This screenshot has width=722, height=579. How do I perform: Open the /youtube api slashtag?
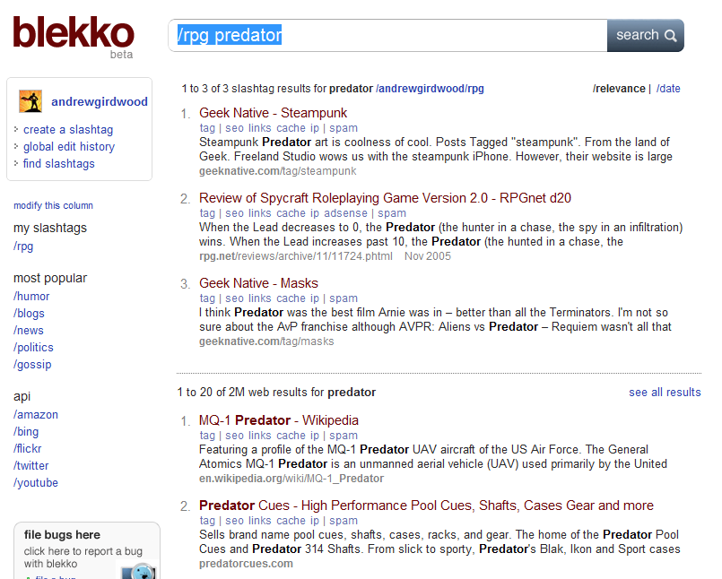tap(36, 482)
